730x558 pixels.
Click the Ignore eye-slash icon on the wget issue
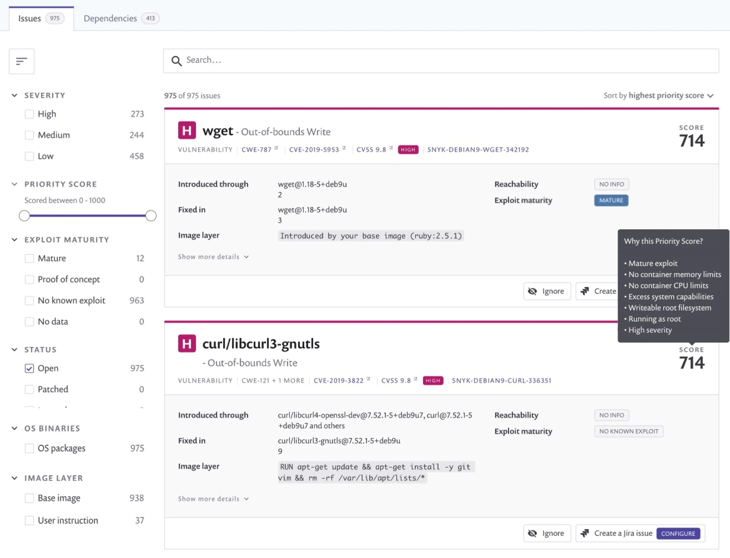[533, 291]
